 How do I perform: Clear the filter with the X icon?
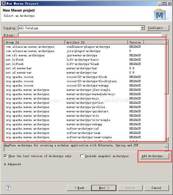tap(166, 35)
